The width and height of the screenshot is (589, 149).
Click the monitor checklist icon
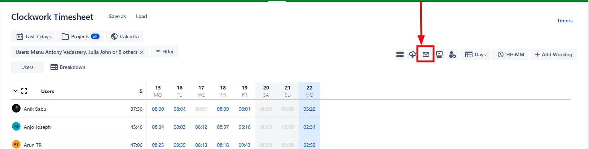[x=439, y=54]
